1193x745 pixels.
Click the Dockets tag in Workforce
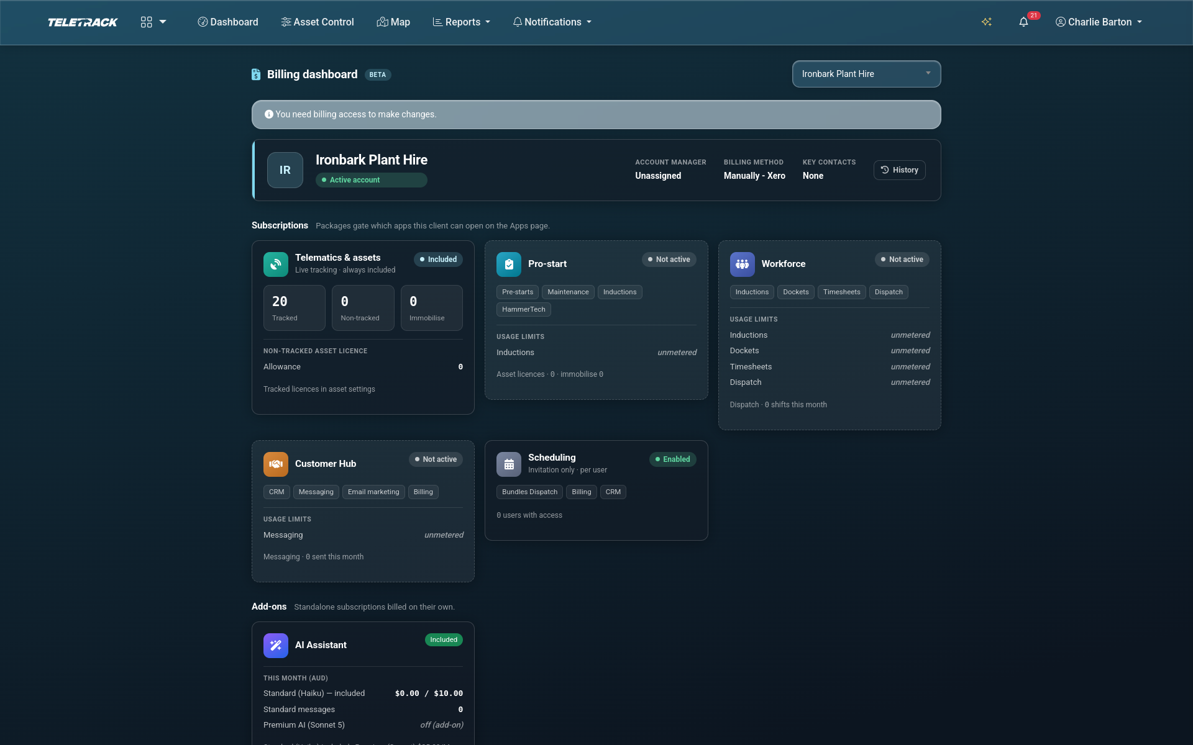[796, 292]
